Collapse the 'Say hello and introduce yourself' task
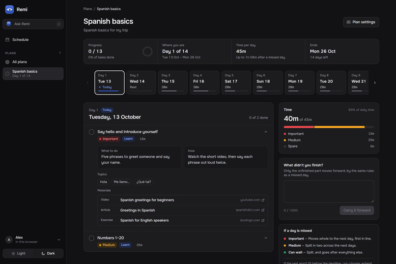The height and width of the screenshot is (264, 396). [x=266, y=132]
